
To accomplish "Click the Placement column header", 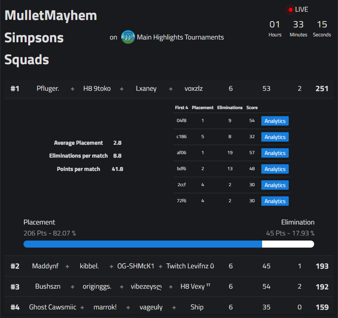I will (203, 108).
